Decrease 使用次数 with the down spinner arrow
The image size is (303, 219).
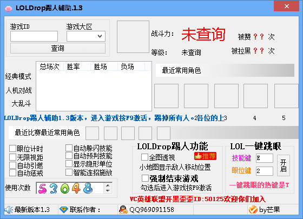click(x=108, y=191)
